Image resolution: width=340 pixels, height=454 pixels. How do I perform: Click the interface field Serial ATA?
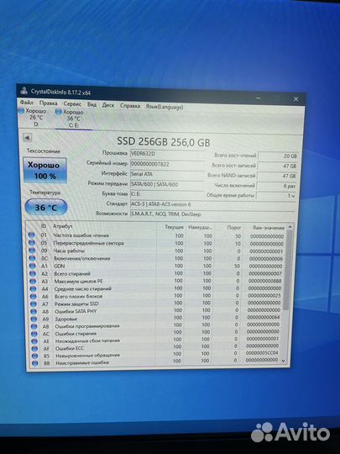tap(167, 174)
